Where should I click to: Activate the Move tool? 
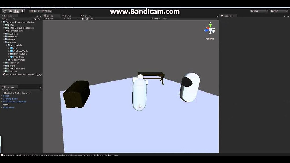[10, 11]
